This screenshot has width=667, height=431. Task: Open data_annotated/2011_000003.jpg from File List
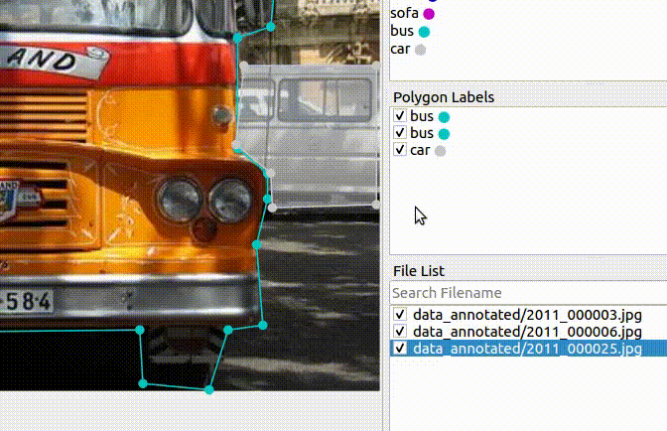(527, 315)
